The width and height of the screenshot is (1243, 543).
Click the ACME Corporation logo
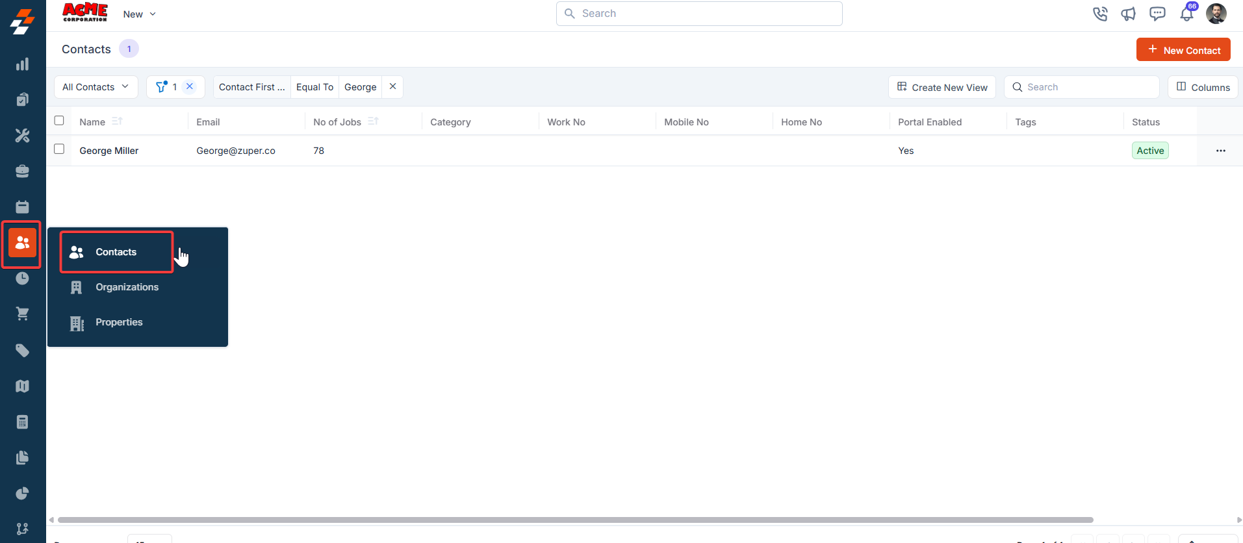[85, 12]
